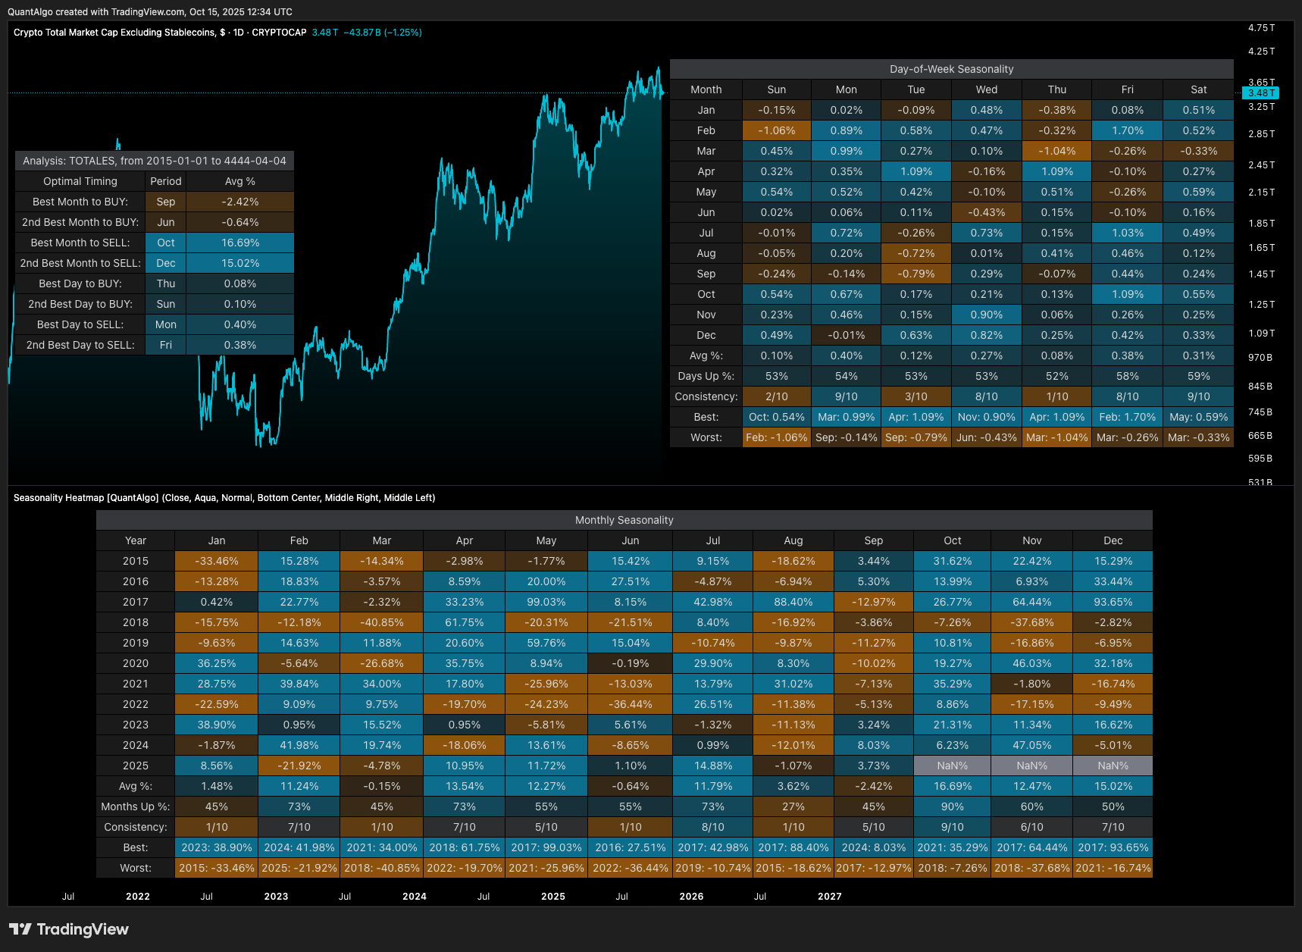Viewport: 1302px width, 952px height.
Task: Click the NaN% cell under the Dec column for 2025
Action: [1113, 766]
